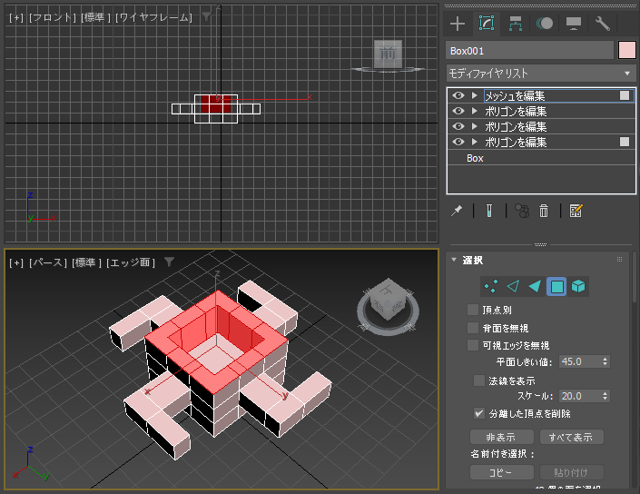Open the perspective viewport [標準] menu
The height and width of the screenshot is (494, 640).
tap(86, 262)
